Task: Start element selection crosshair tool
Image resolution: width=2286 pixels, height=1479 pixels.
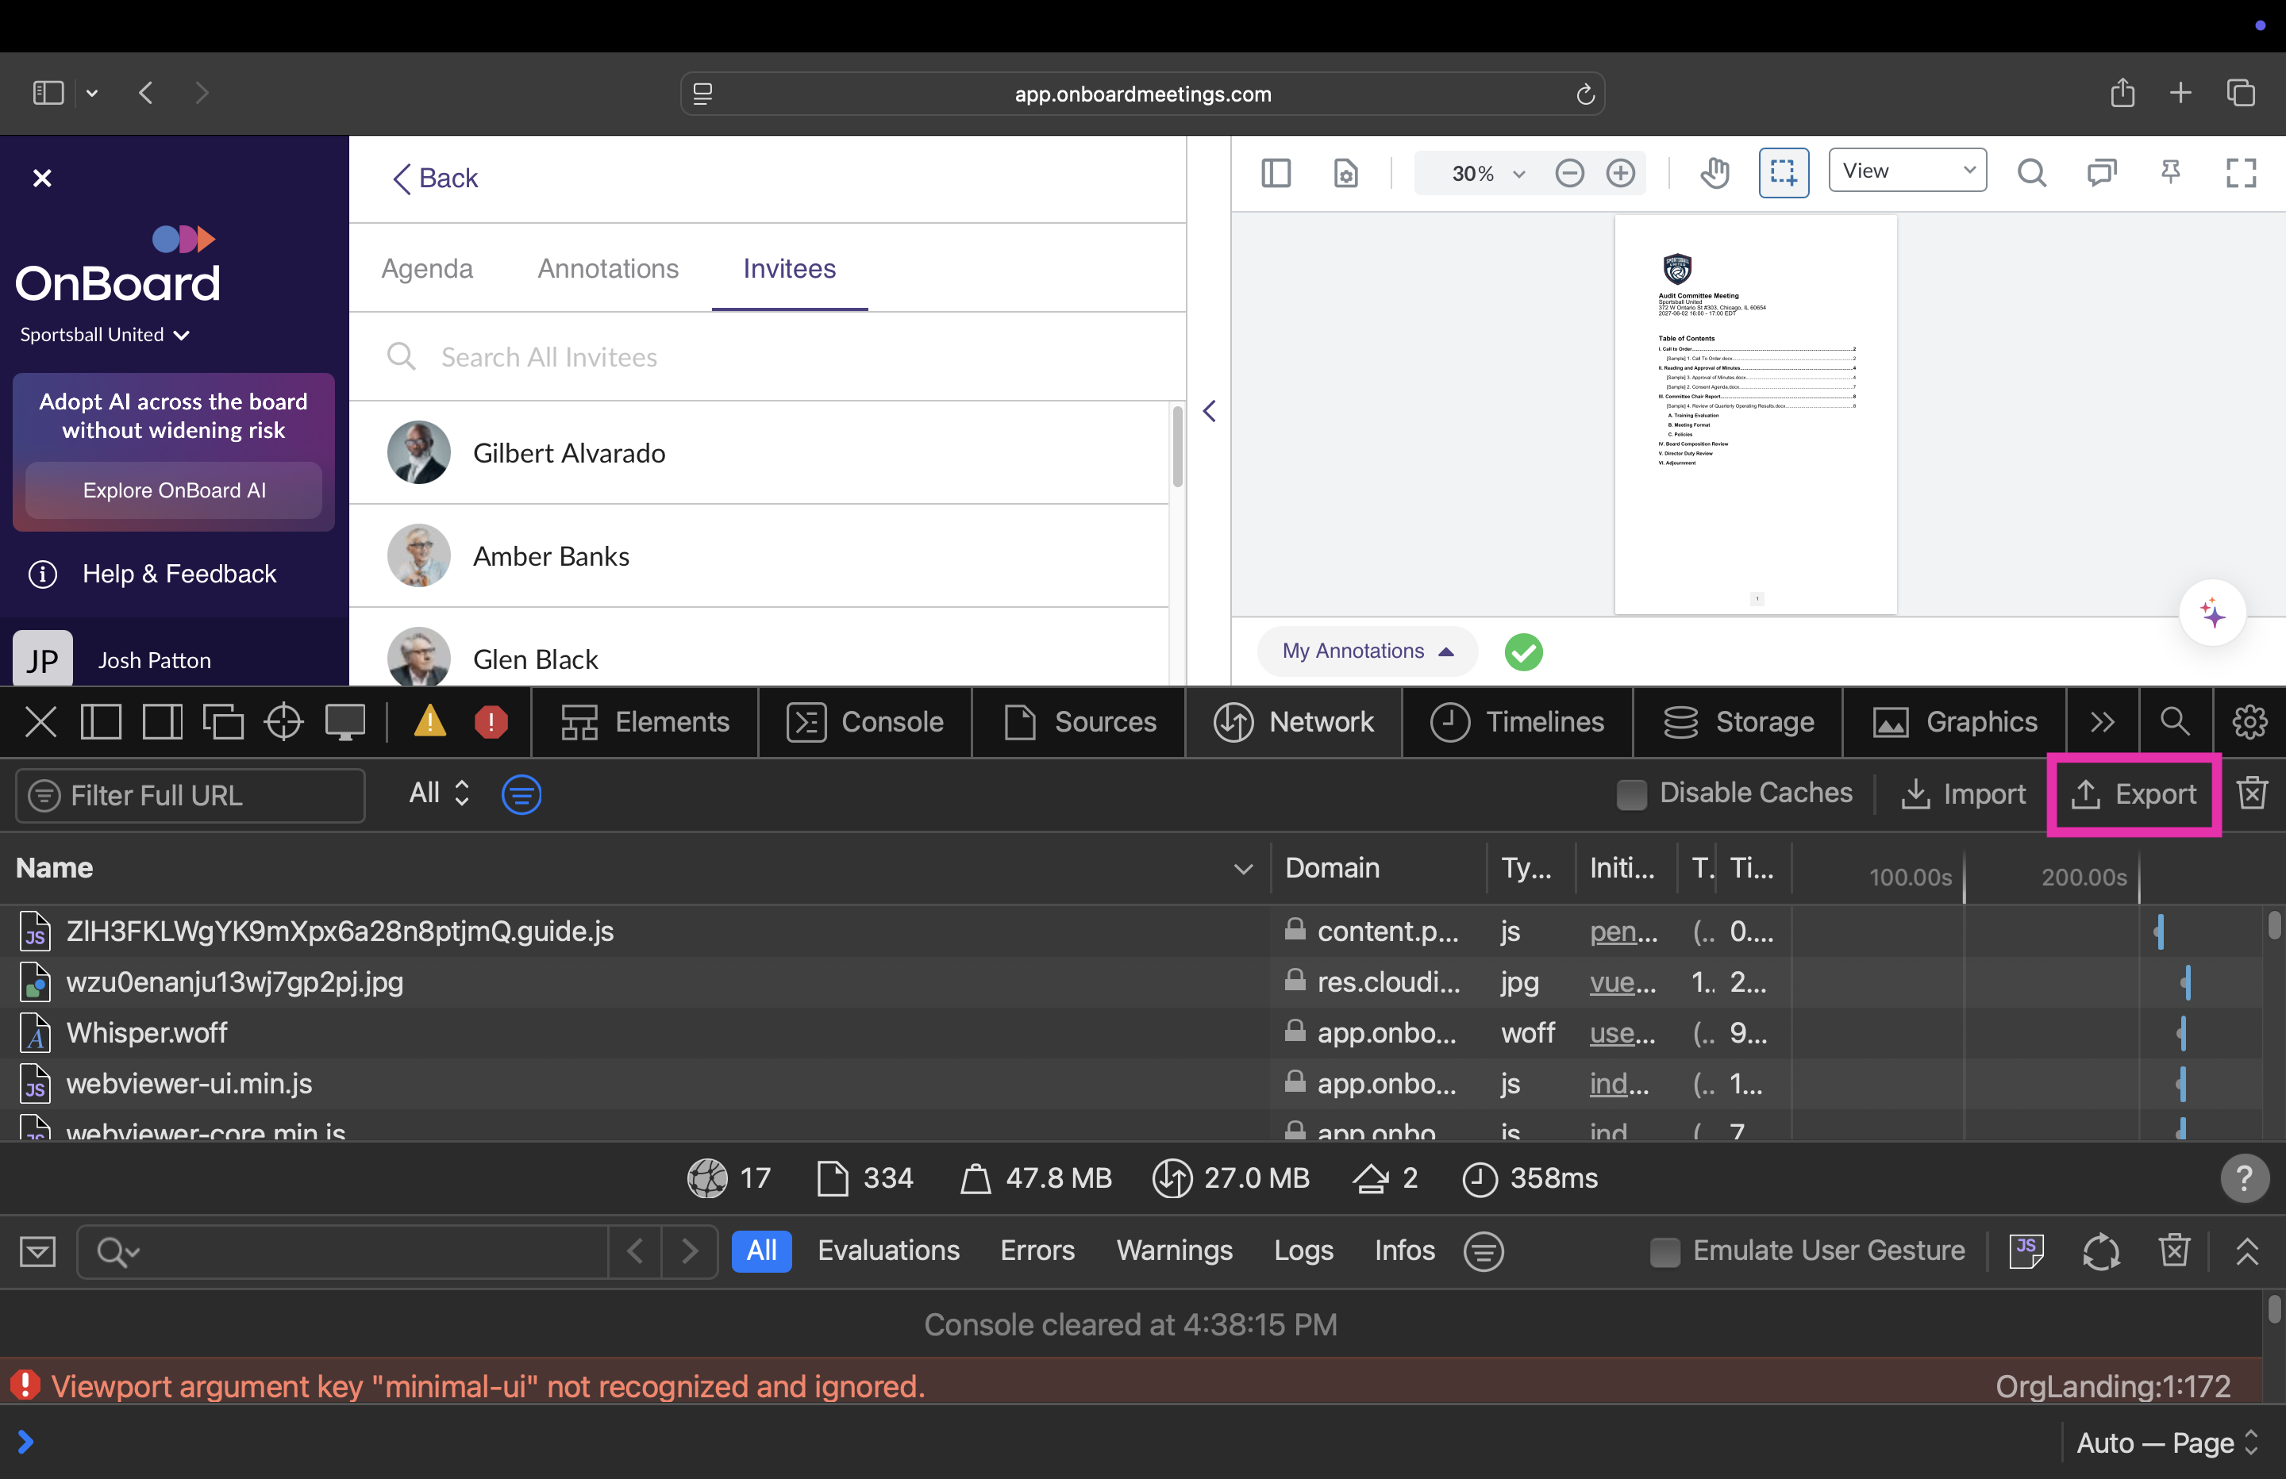Action: pyautogui.click(x=283, y=722)
